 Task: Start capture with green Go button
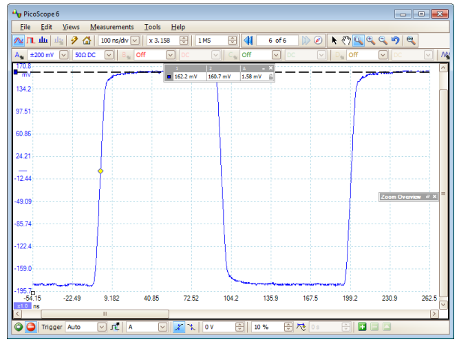point(19,327)
